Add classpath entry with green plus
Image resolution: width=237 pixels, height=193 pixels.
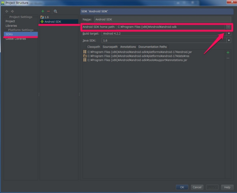pyautogui.click(x=228, y=53)
